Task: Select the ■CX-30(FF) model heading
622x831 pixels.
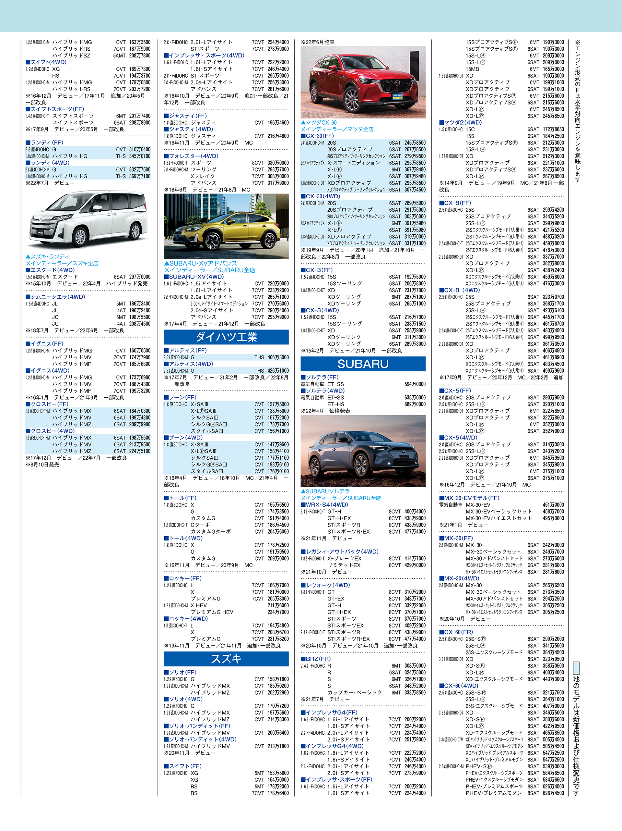Action: (x=317, y=136)
